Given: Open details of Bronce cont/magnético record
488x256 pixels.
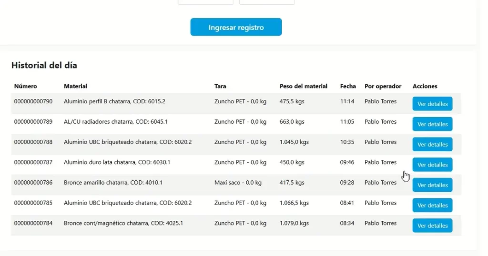Looking at the screenshot, I should [x=432, y=226].
